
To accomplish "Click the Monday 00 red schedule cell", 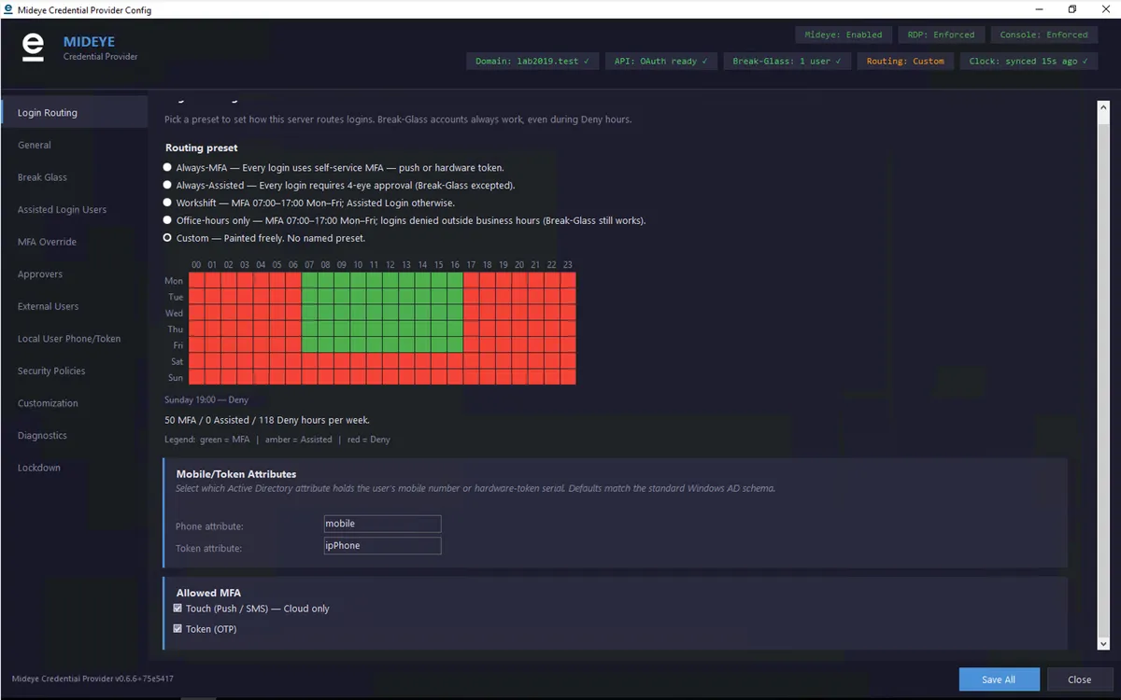I will click(196, 281).
